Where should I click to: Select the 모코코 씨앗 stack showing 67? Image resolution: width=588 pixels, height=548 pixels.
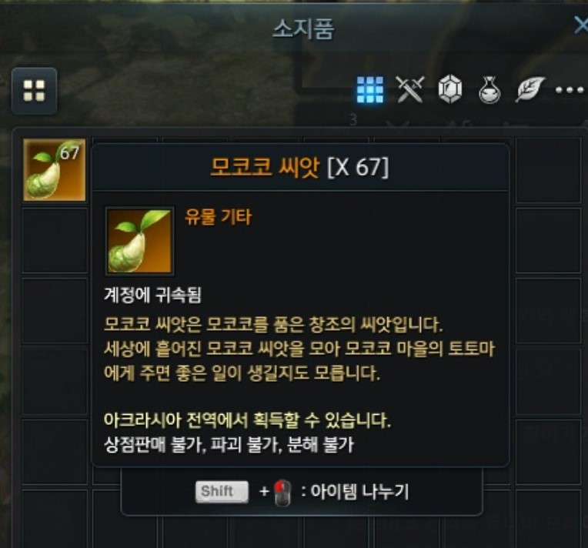click(x=55, y=170)
